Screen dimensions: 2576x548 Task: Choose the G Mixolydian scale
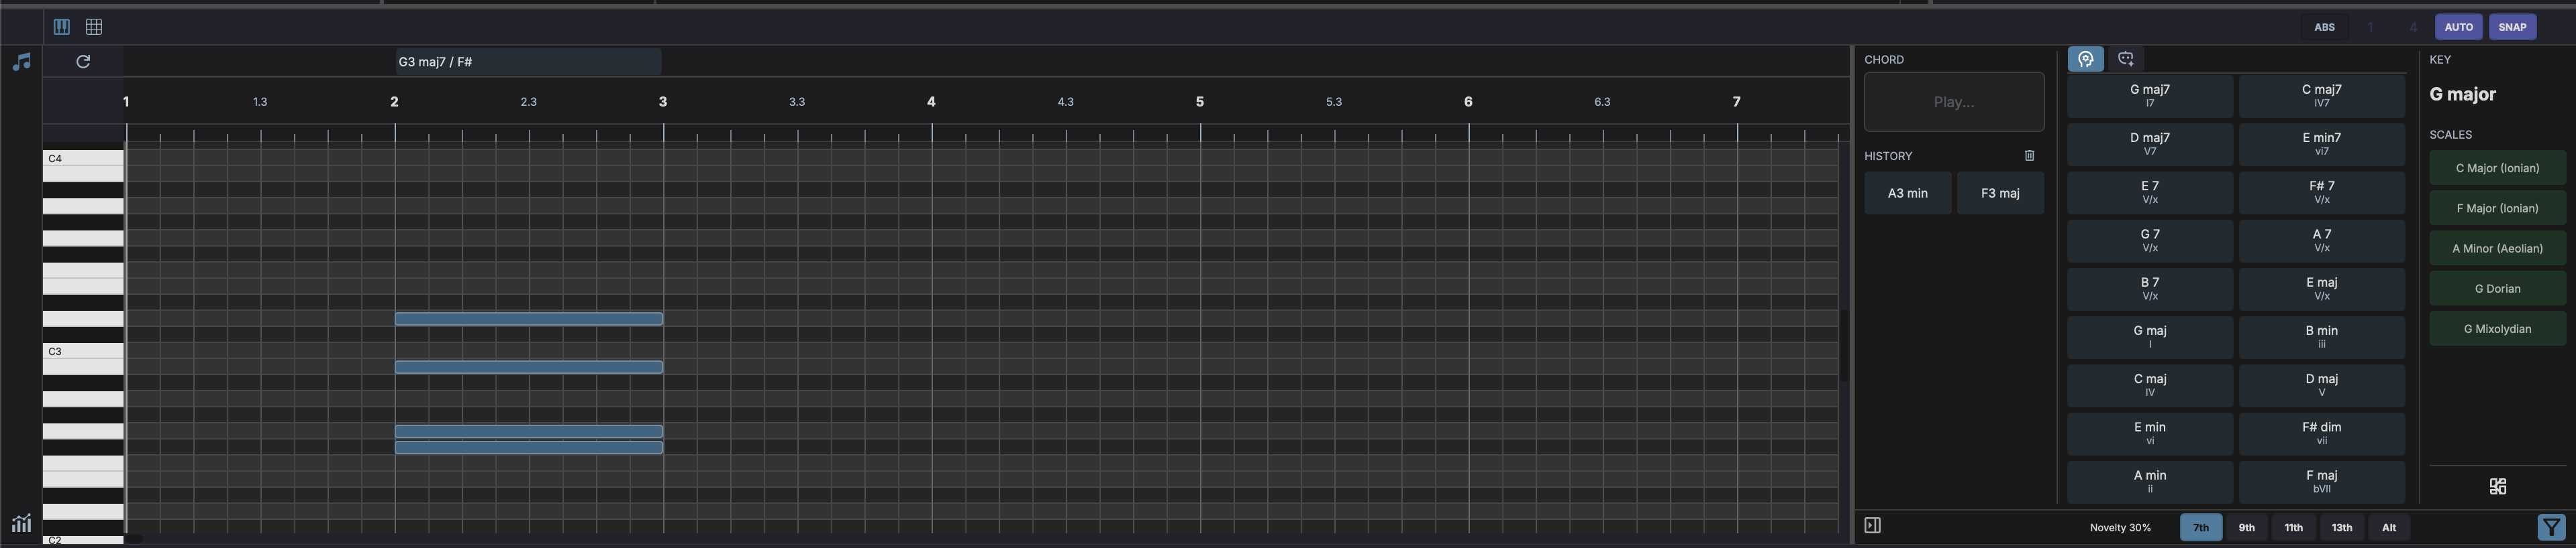click(2497, 328)
